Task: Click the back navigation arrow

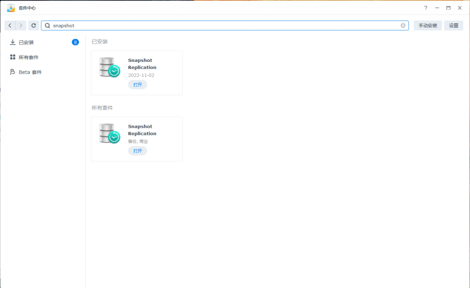Action: pyautogui.click(x=10, y=26)
